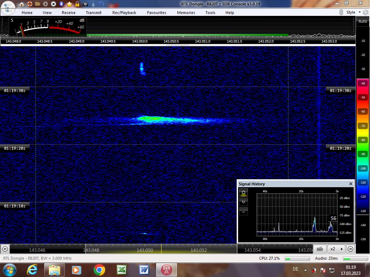370x277 pixels.
Task: Click the blue undo arrow icon
Action: click(x=101, y=4)
